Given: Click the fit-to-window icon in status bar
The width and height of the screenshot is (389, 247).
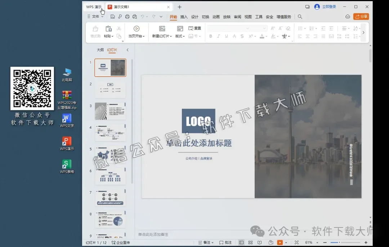Looking at the screenshot, I should (296, 243).
